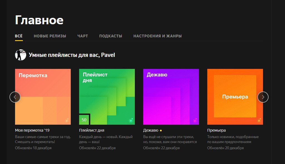Click the Дежавю title link
The image size is (285, 164).
[x=151, y=130]
